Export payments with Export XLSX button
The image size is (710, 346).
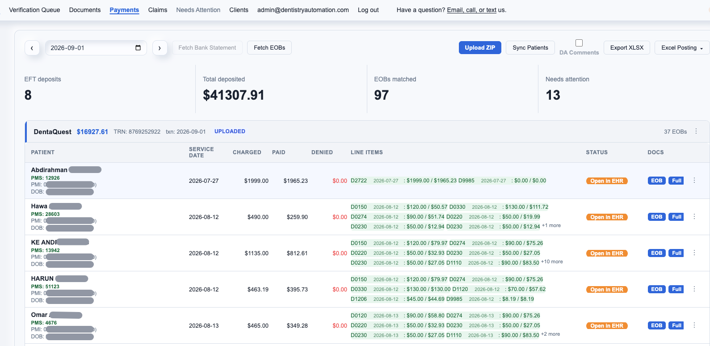627,48
